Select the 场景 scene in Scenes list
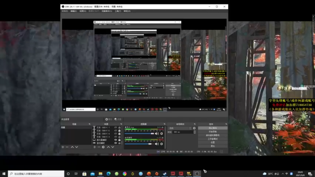 (x=76, y=127)
